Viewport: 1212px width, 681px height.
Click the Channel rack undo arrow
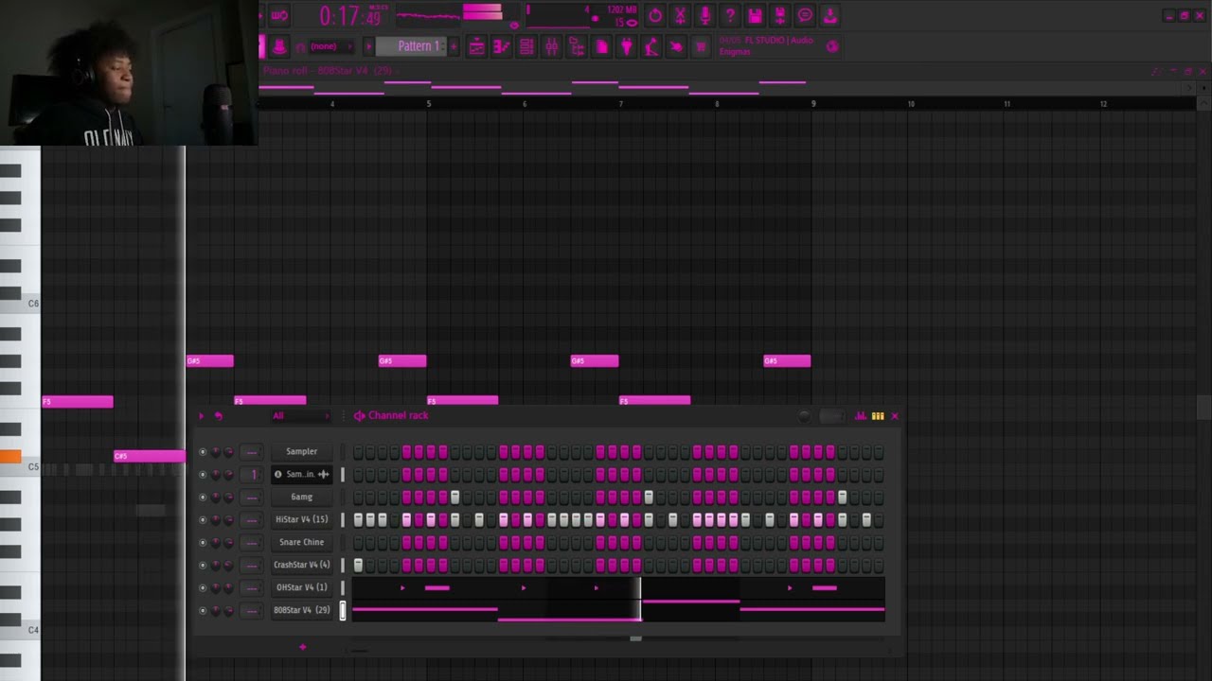click(219, 416)
